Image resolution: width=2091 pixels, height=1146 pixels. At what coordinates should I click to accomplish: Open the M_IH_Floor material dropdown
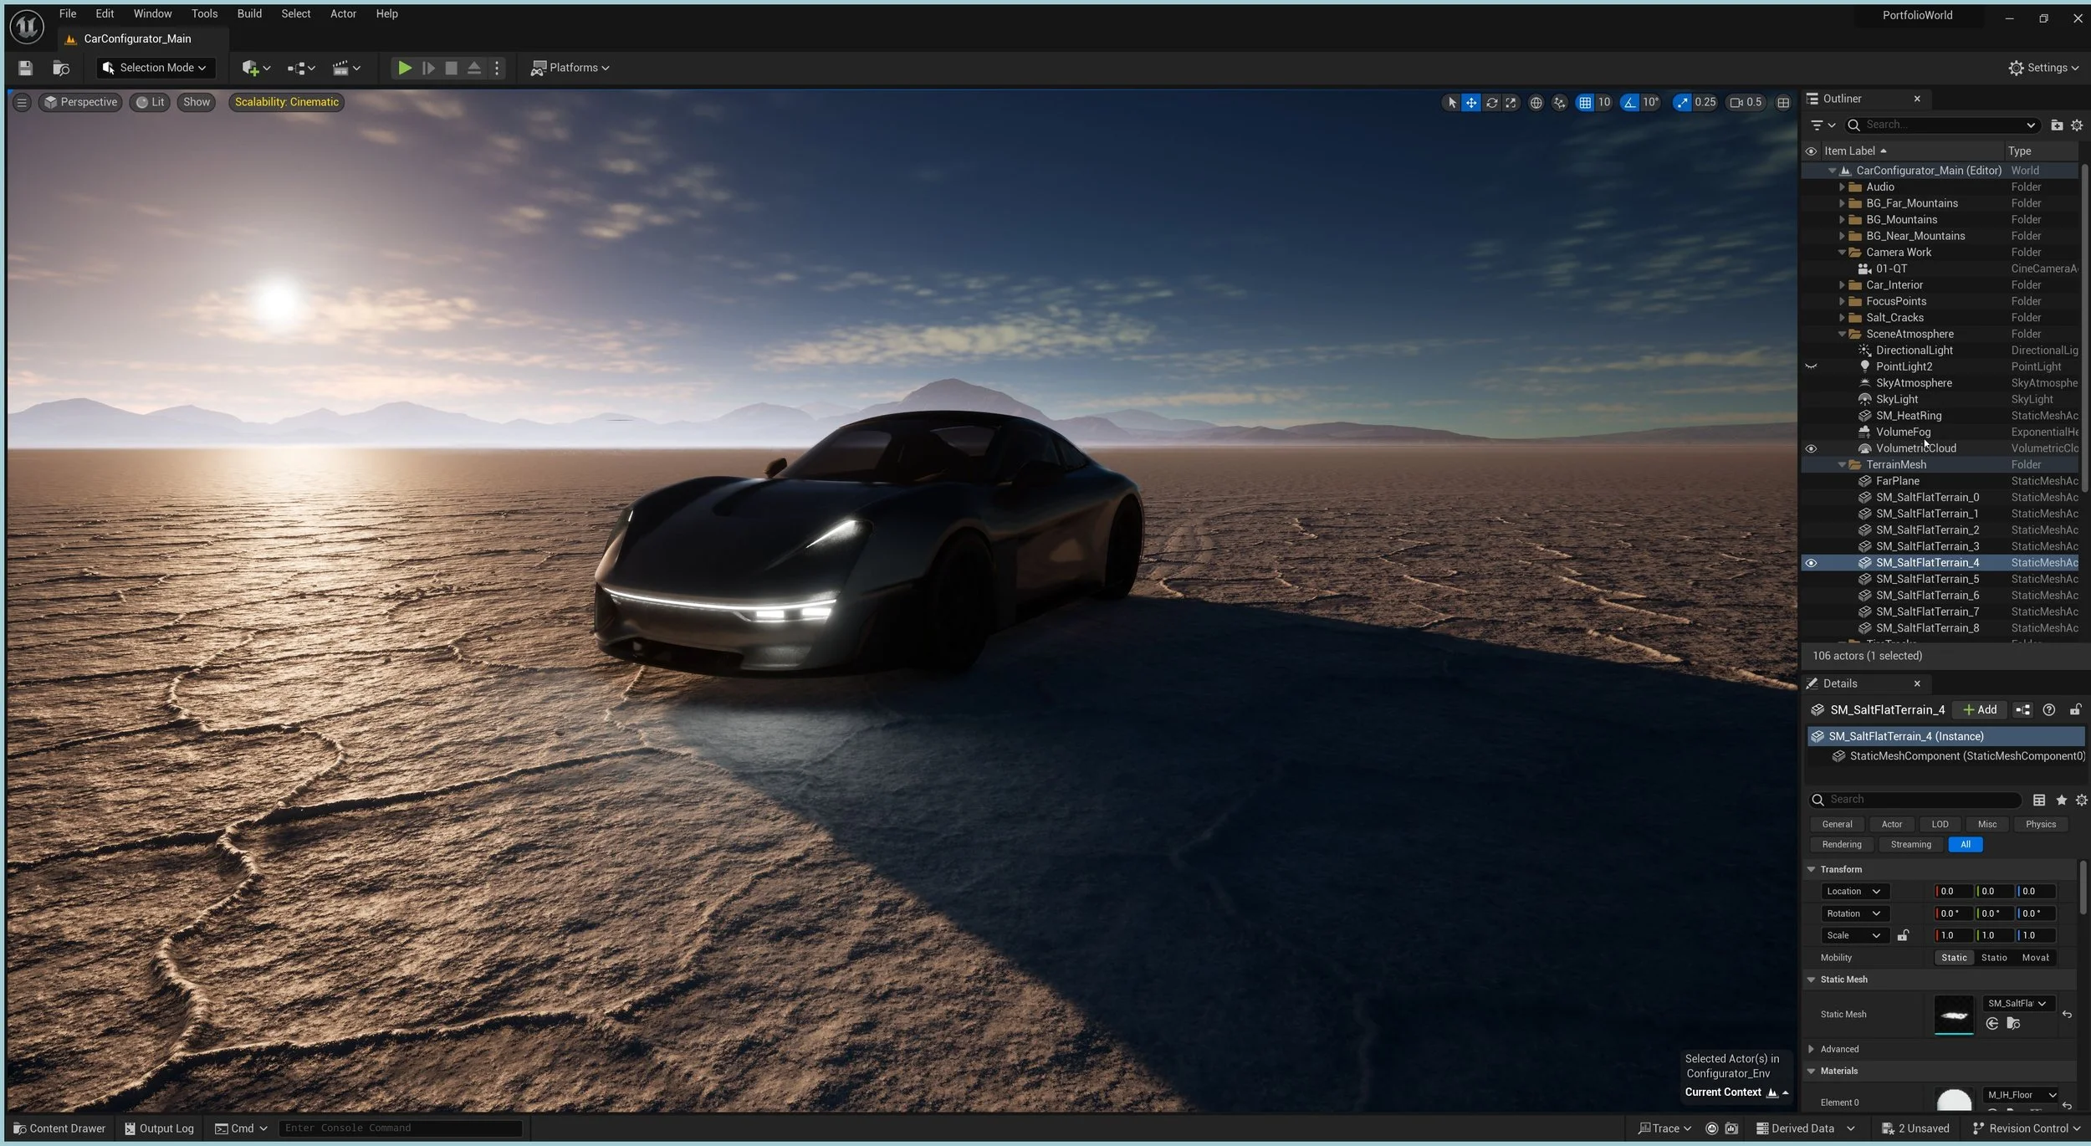[2021, 1094]
